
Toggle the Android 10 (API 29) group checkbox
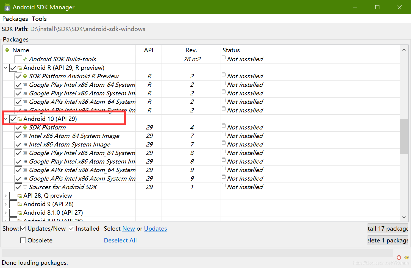pyautogui.click(x=13, y=119)
